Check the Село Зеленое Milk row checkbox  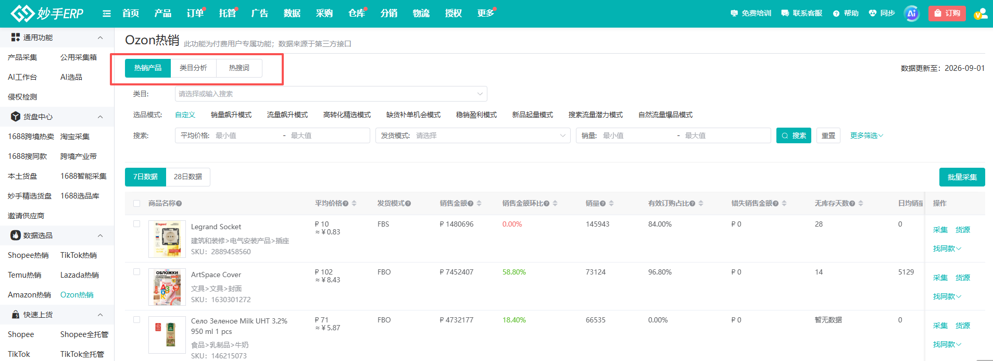tap(136, 319)
